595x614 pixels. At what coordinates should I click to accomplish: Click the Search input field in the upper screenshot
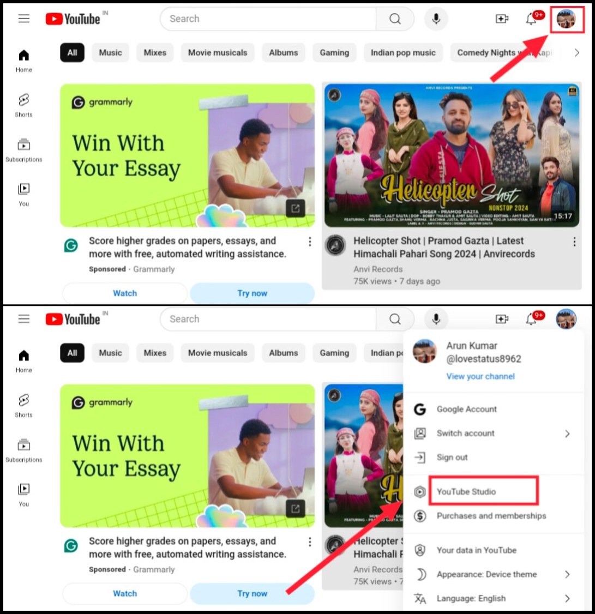click(268, 19)
